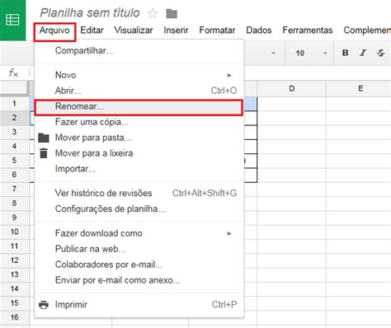Screen dimensions: 391x328
Task: Expand the Fazer download como submenu
Action: (229, 233)
